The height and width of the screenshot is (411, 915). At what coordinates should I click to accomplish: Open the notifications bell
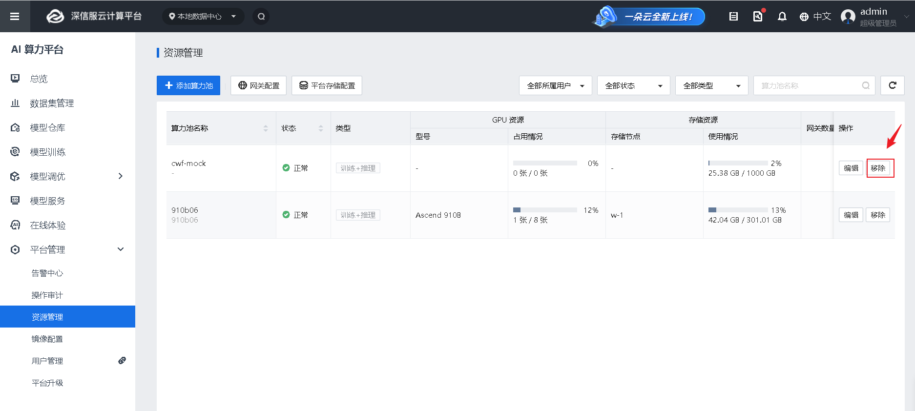pos(782,17)
